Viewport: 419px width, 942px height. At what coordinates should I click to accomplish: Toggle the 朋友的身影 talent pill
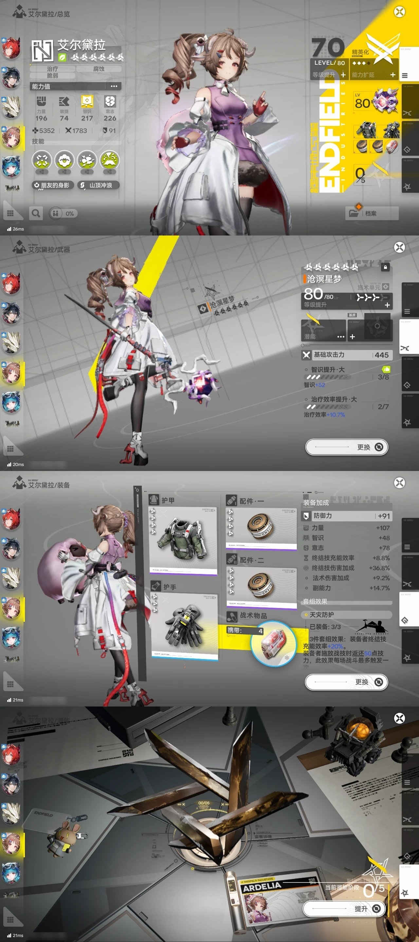53,185
